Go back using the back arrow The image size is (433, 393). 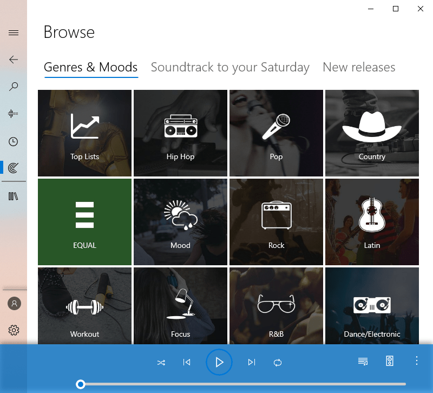tap(14, 60)
